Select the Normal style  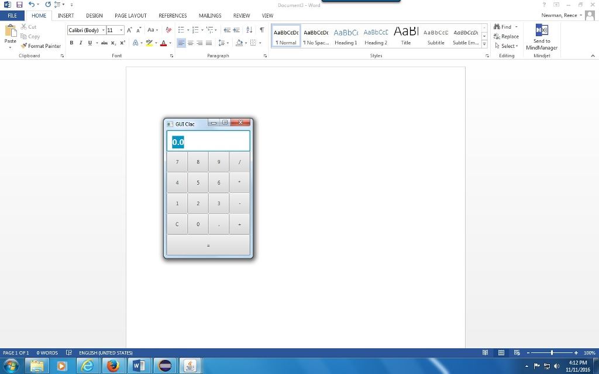pyautogui.click(x=286, y=36)
